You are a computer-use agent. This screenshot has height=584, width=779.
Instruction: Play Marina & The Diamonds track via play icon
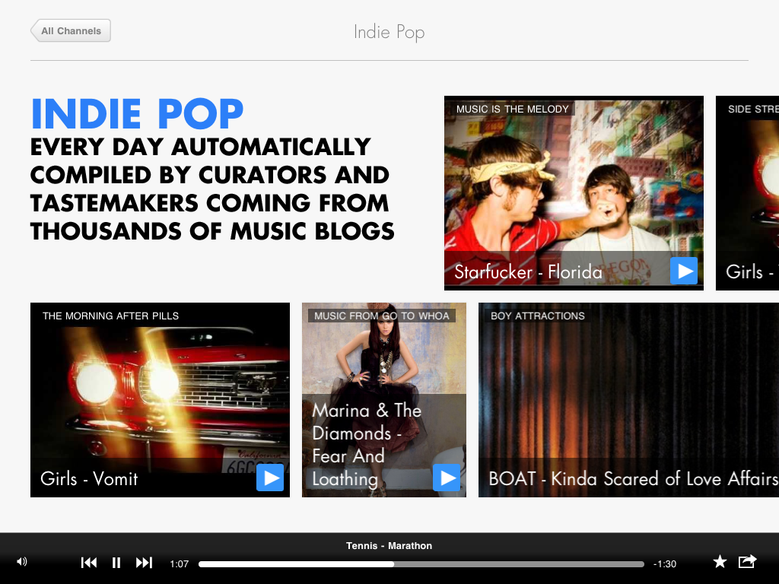tap(447, 478)
